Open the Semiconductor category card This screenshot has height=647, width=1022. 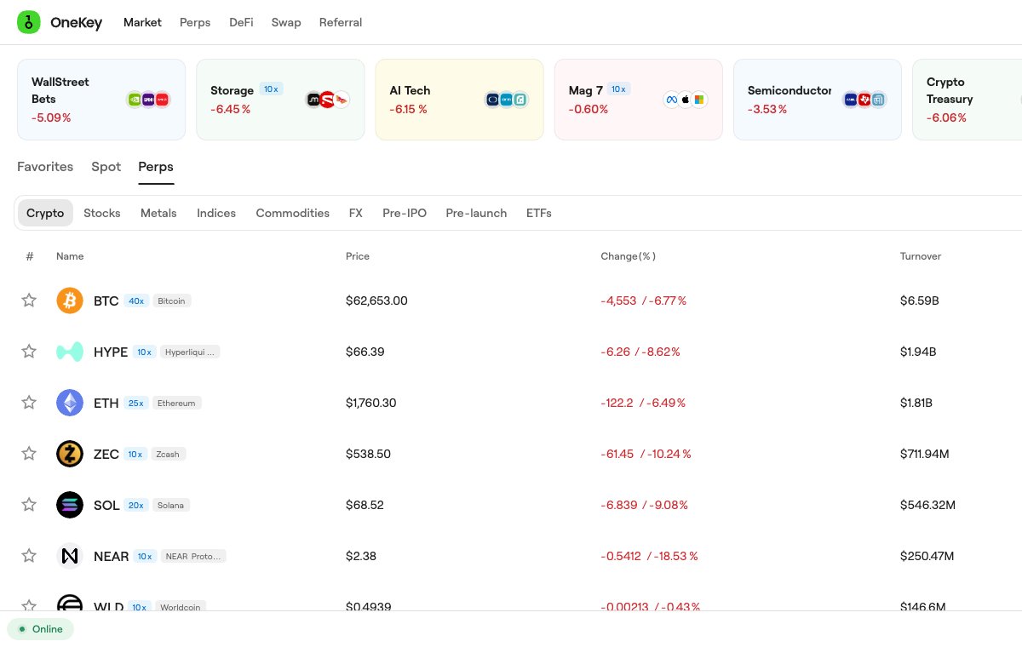[817, 100]
